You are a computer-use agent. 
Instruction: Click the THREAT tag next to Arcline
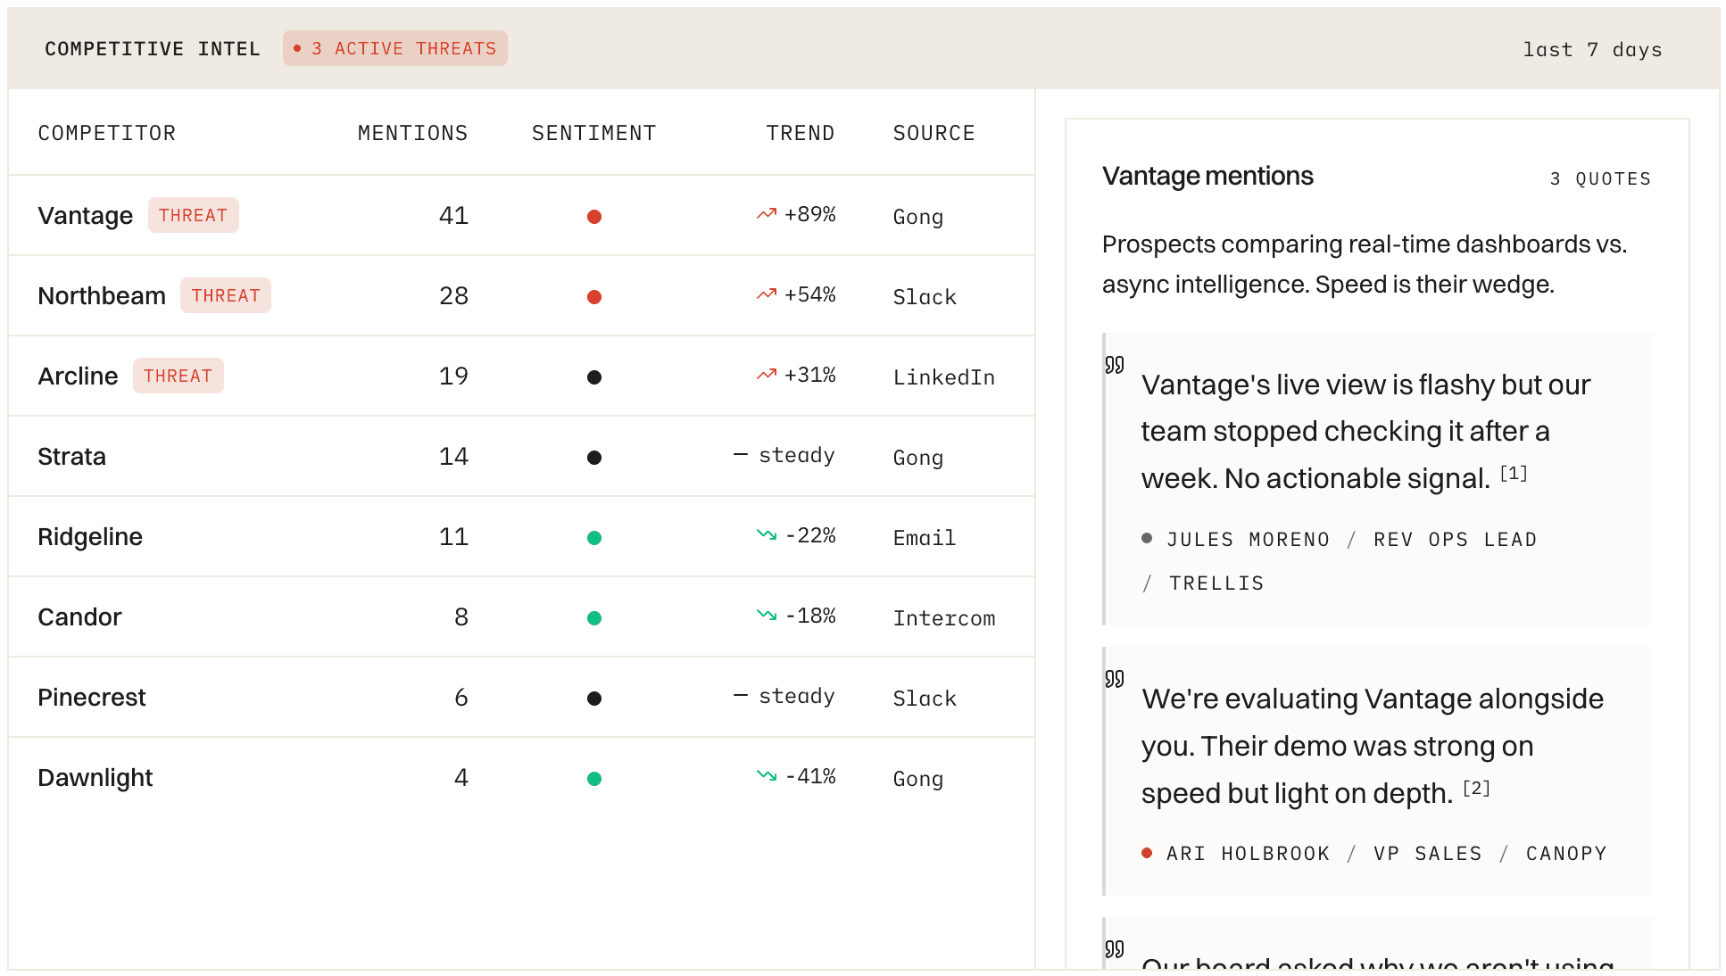pyautogui.click(x=178, y=376)
